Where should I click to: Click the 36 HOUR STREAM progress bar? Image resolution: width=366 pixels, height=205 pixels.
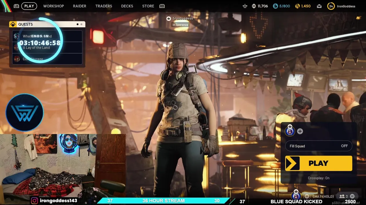tap(164, 201)
